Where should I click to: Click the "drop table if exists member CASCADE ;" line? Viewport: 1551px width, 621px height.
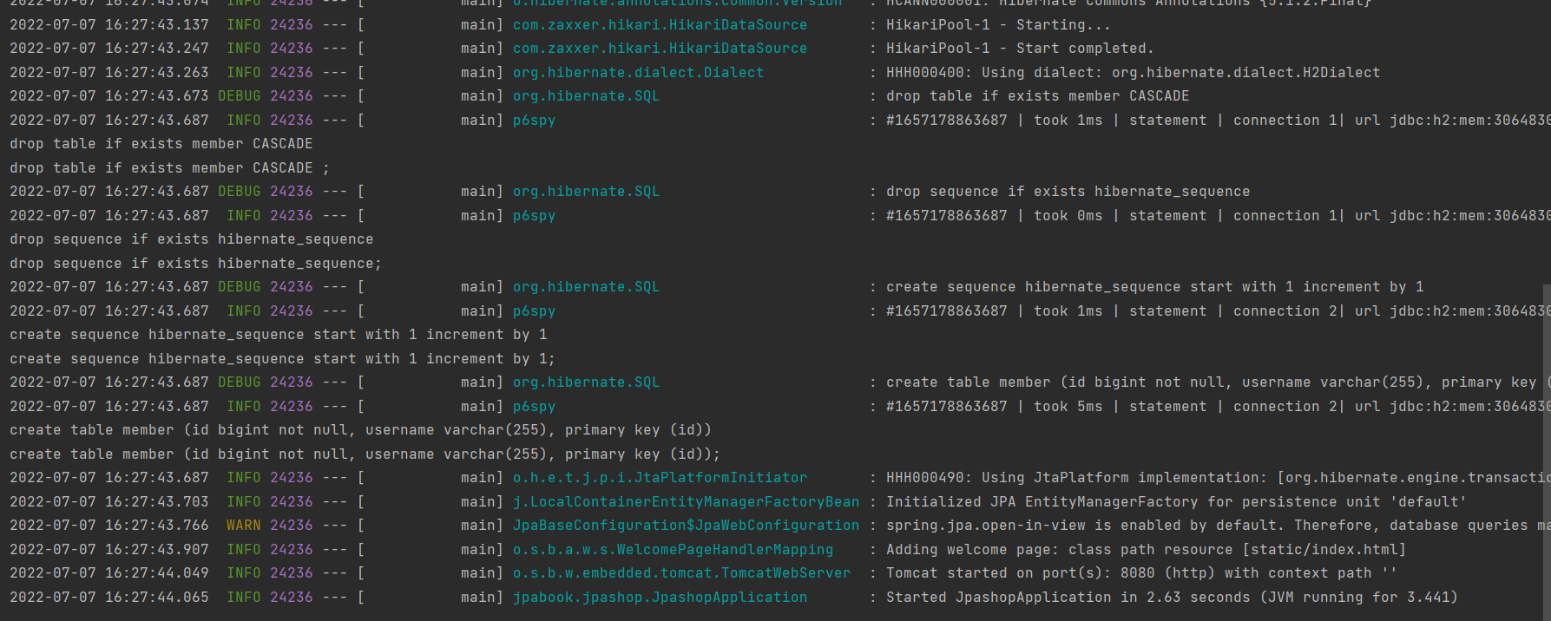[169, 168]
